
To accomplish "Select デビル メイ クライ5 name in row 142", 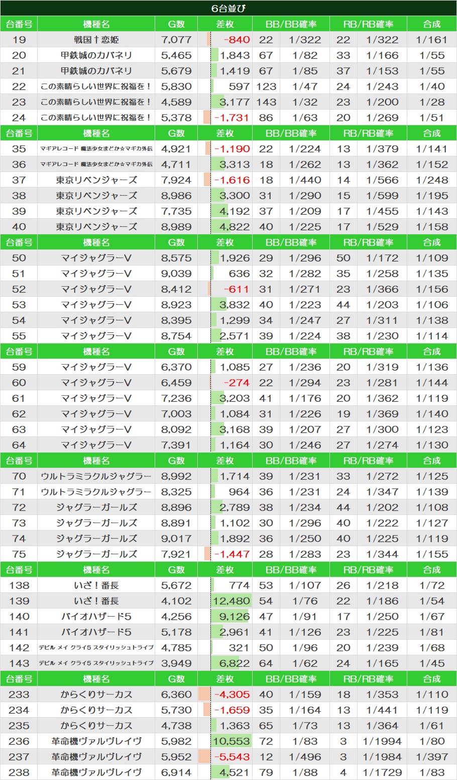I will [x=96, y=648].
